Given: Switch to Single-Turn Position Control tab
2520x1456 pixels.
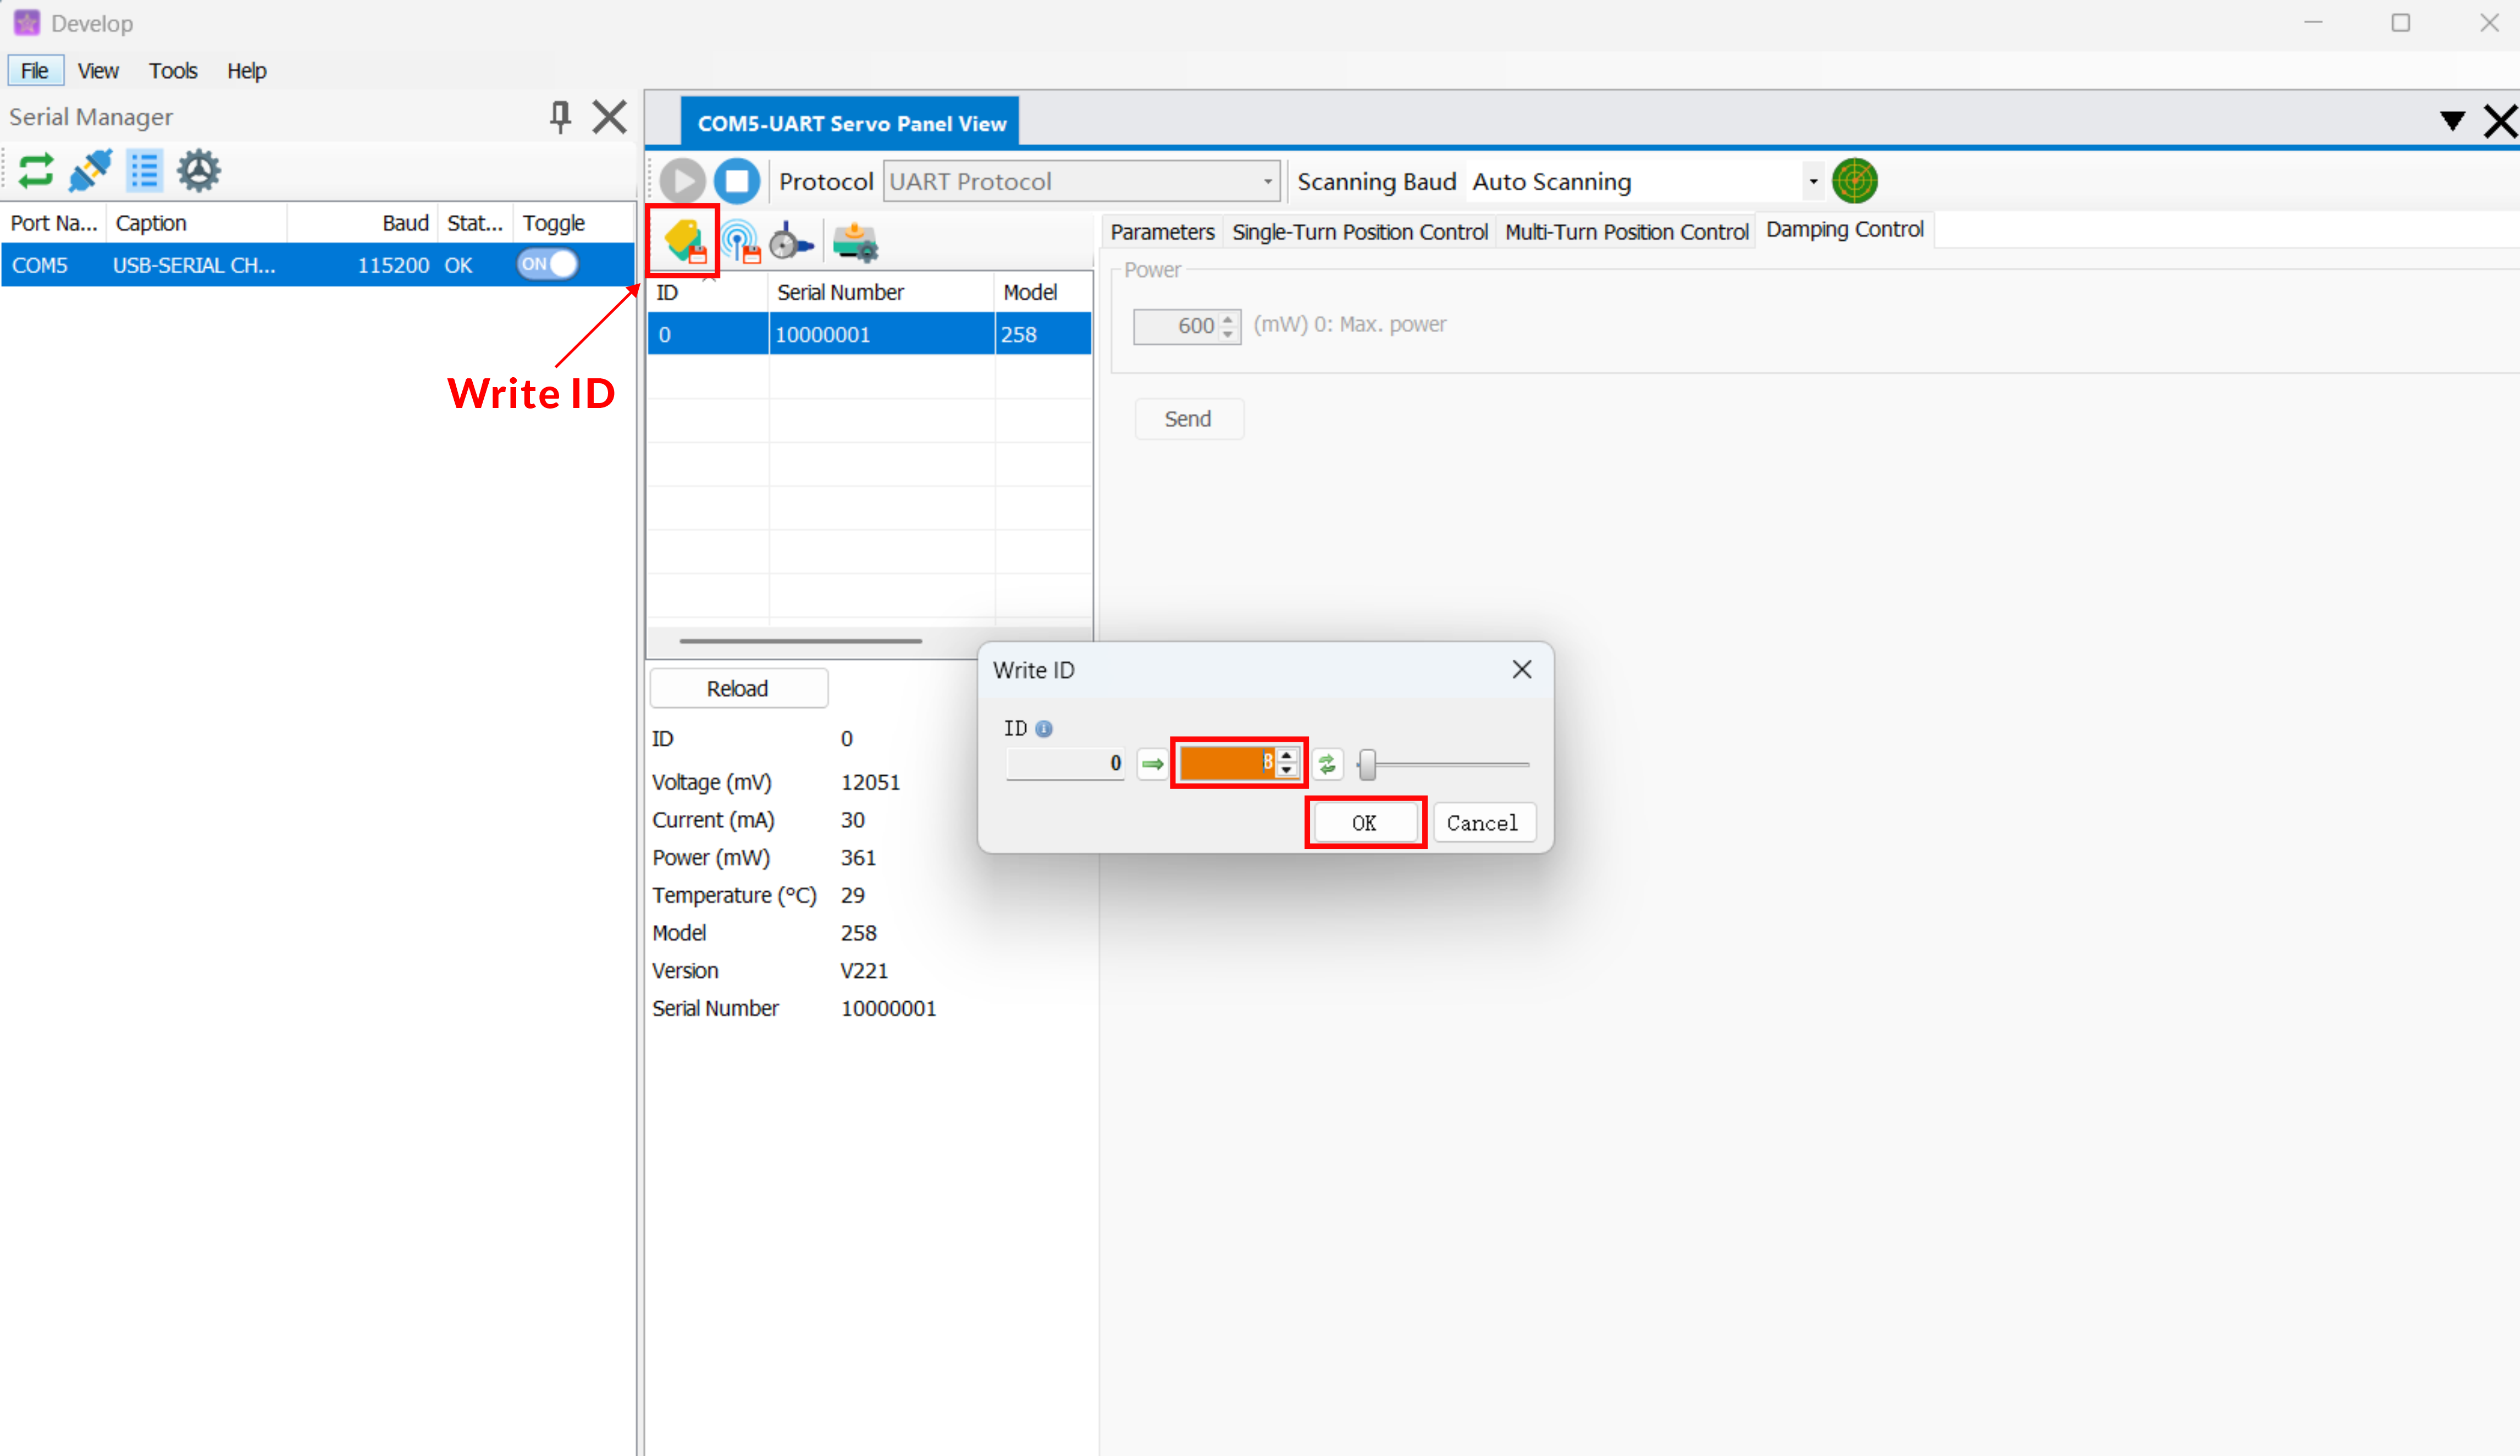Looking at the screenshot, I should click(1358, 232).
